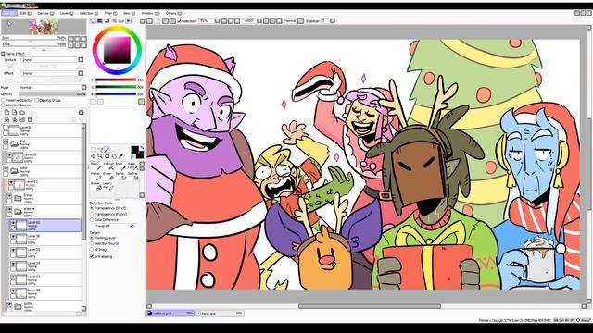Screen dimensions: 593x333
Task: Open the Stabilizer dropdown
Action: click(x=333, y=21)
